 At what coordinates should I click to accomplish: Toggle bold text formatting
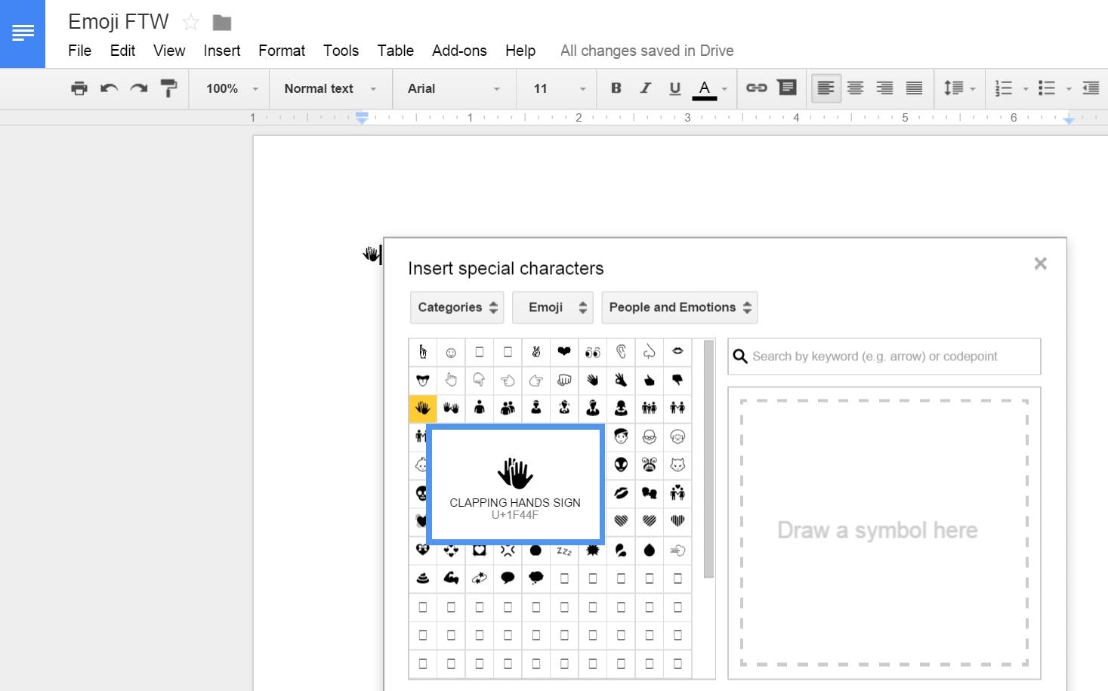pyautogui.click(x=616, y=88)
